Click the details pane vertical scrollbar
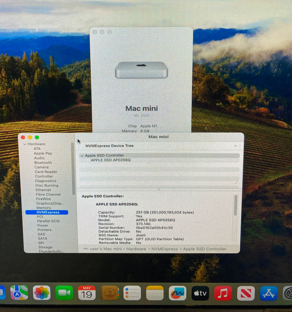The image size is (292, 312). [x=235, y=205]
